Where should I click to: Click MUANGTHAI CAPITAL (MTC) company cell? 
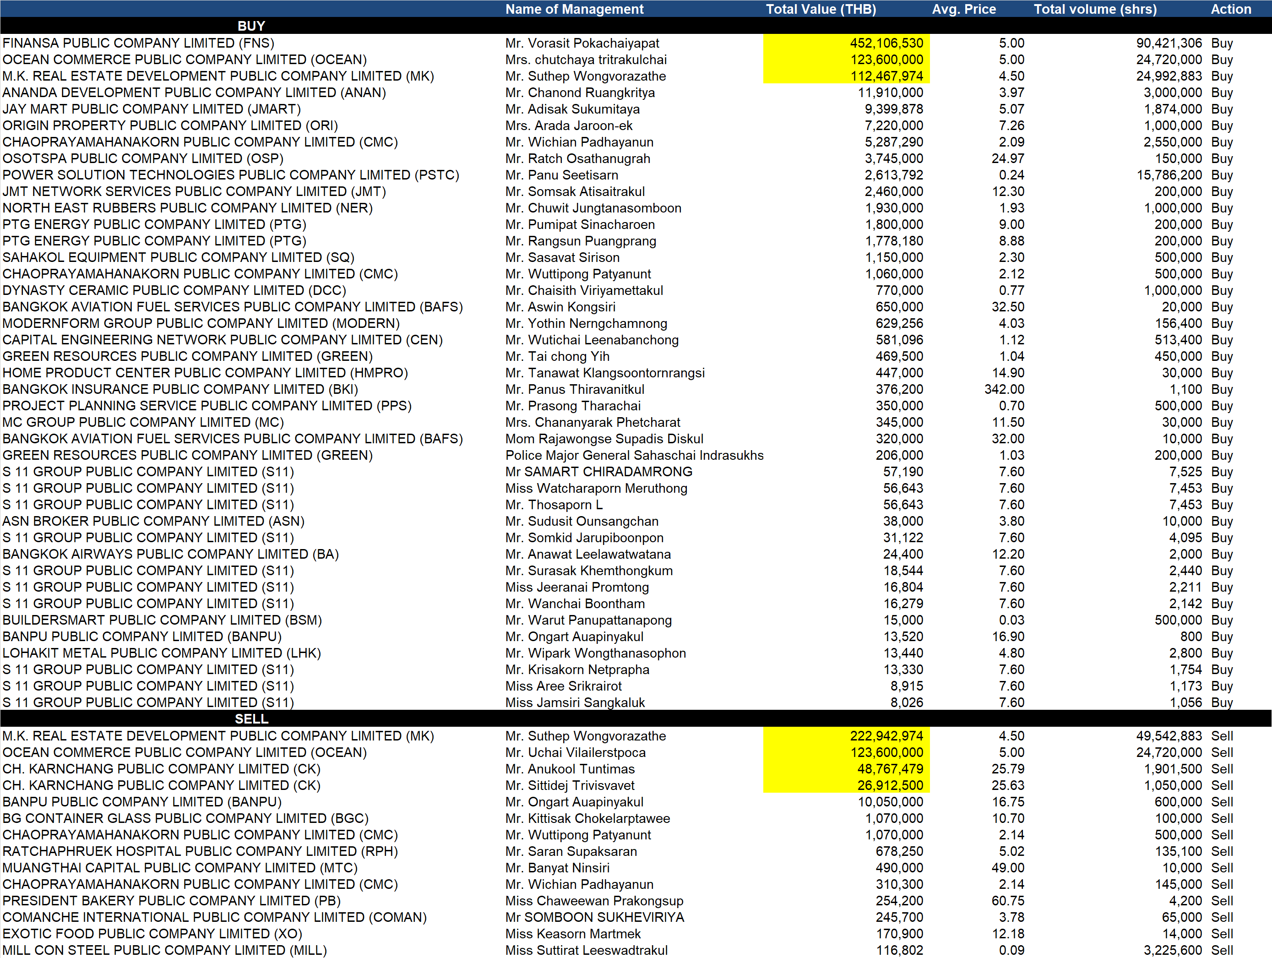click(180, 868)
